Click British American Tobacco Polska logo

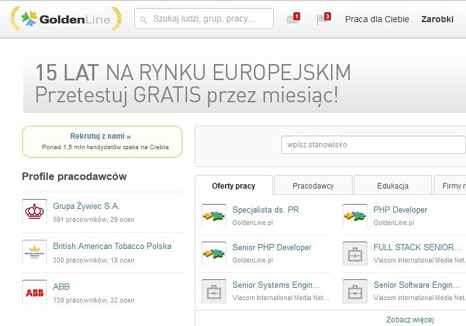pos(35,252)
